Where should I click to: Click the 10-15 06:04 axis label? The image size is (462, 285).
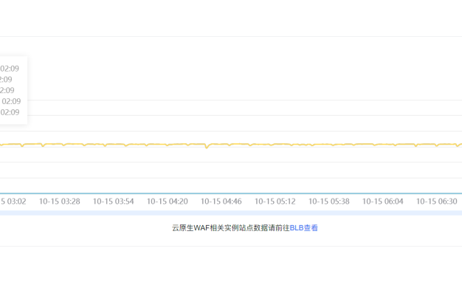(x=383, y=202)
